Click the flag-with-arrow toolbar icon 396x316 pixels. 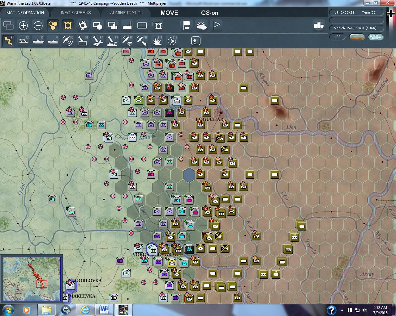tap(187, 25)
